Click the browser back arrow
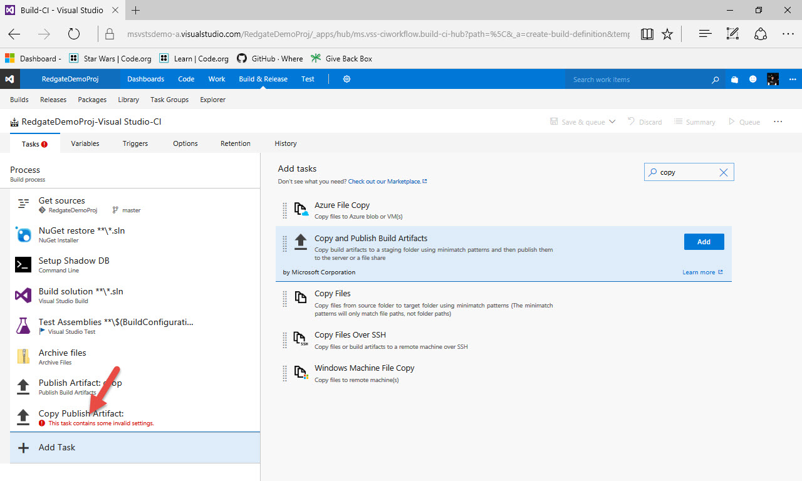Image resolution: width=802 pixels, height=481 pixels. [14, 34]
